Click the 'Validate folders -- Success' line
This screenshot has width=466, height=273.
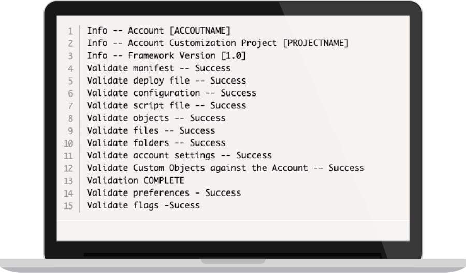156,143
